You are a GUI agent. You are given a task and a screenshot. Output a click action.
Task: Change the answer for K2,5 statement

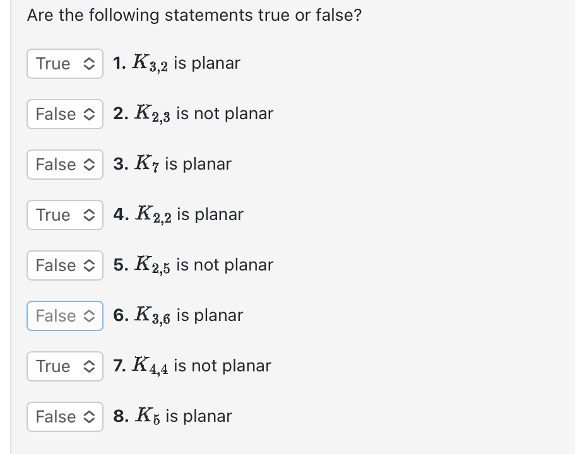pyautogui.click(x=64, y=265)
